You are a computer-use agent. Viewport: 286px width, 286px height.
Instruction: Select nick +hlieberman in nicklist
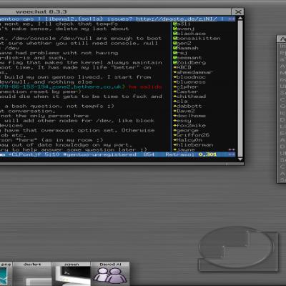pyautogui.click(x=193, y=145)
